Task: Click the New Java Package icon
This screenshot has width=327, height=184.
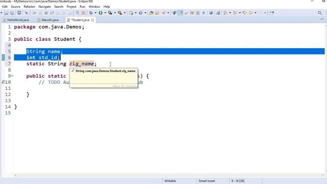Action: (x=131, y=13)
